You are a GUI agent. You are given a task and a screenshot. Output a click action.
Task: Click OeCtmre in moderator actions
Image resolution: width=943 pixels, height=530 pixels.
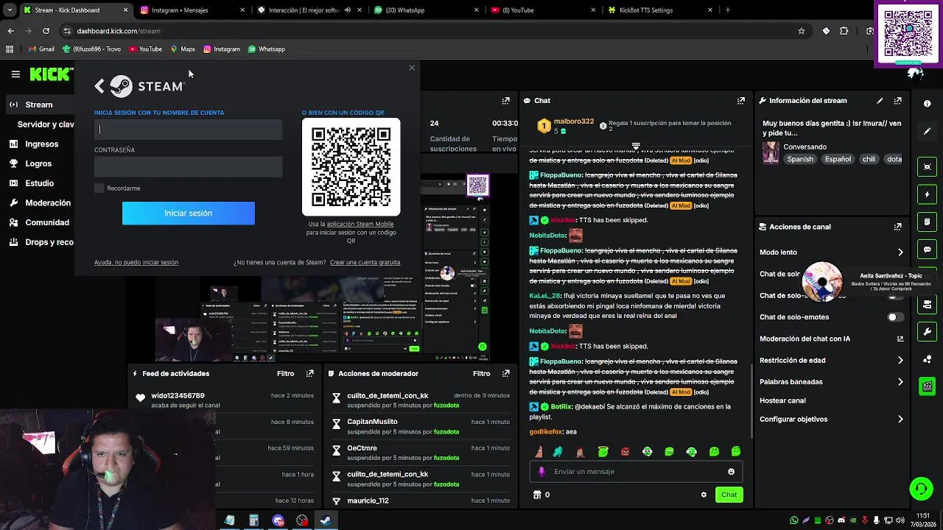pos(362,448)
